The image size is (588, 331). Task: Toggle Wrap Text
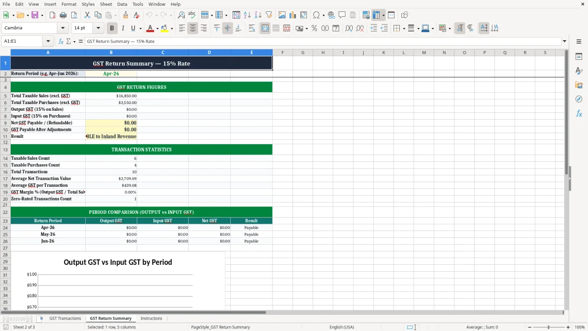coord(252,28)
